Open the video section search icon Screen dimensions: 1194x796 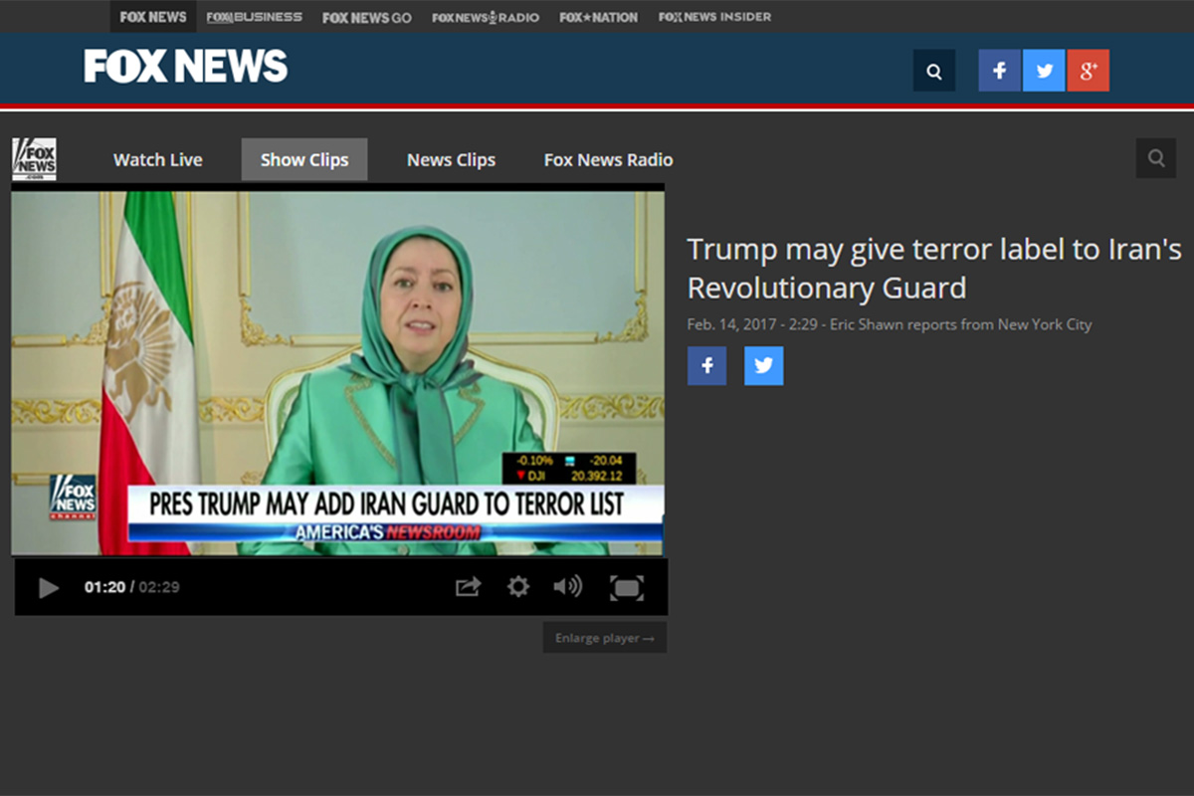coord(1156,158)
